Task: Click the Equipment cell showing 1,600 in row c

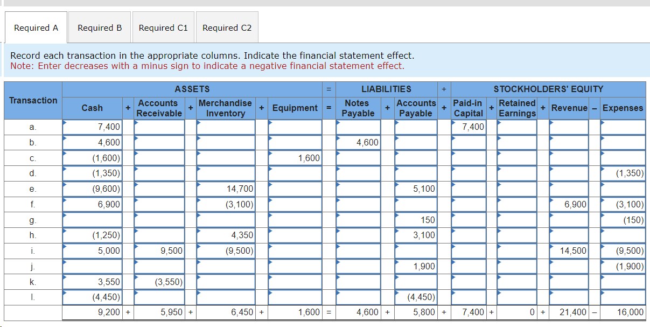Action: pyautogui.click(x=295, y=158)
